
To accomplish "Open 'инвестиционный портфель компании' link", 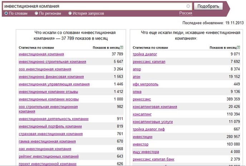I will (50, 127).
